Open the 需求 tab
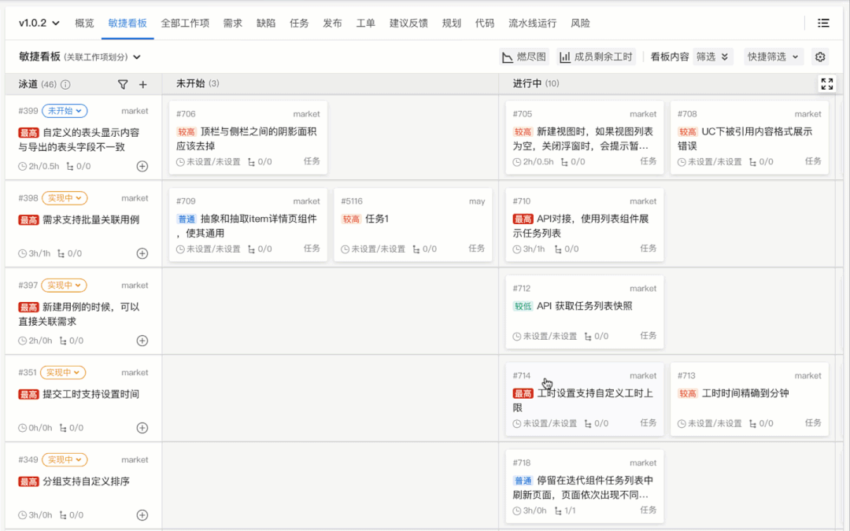The height and width of the screenshot is (531, 850). (232, 23)
